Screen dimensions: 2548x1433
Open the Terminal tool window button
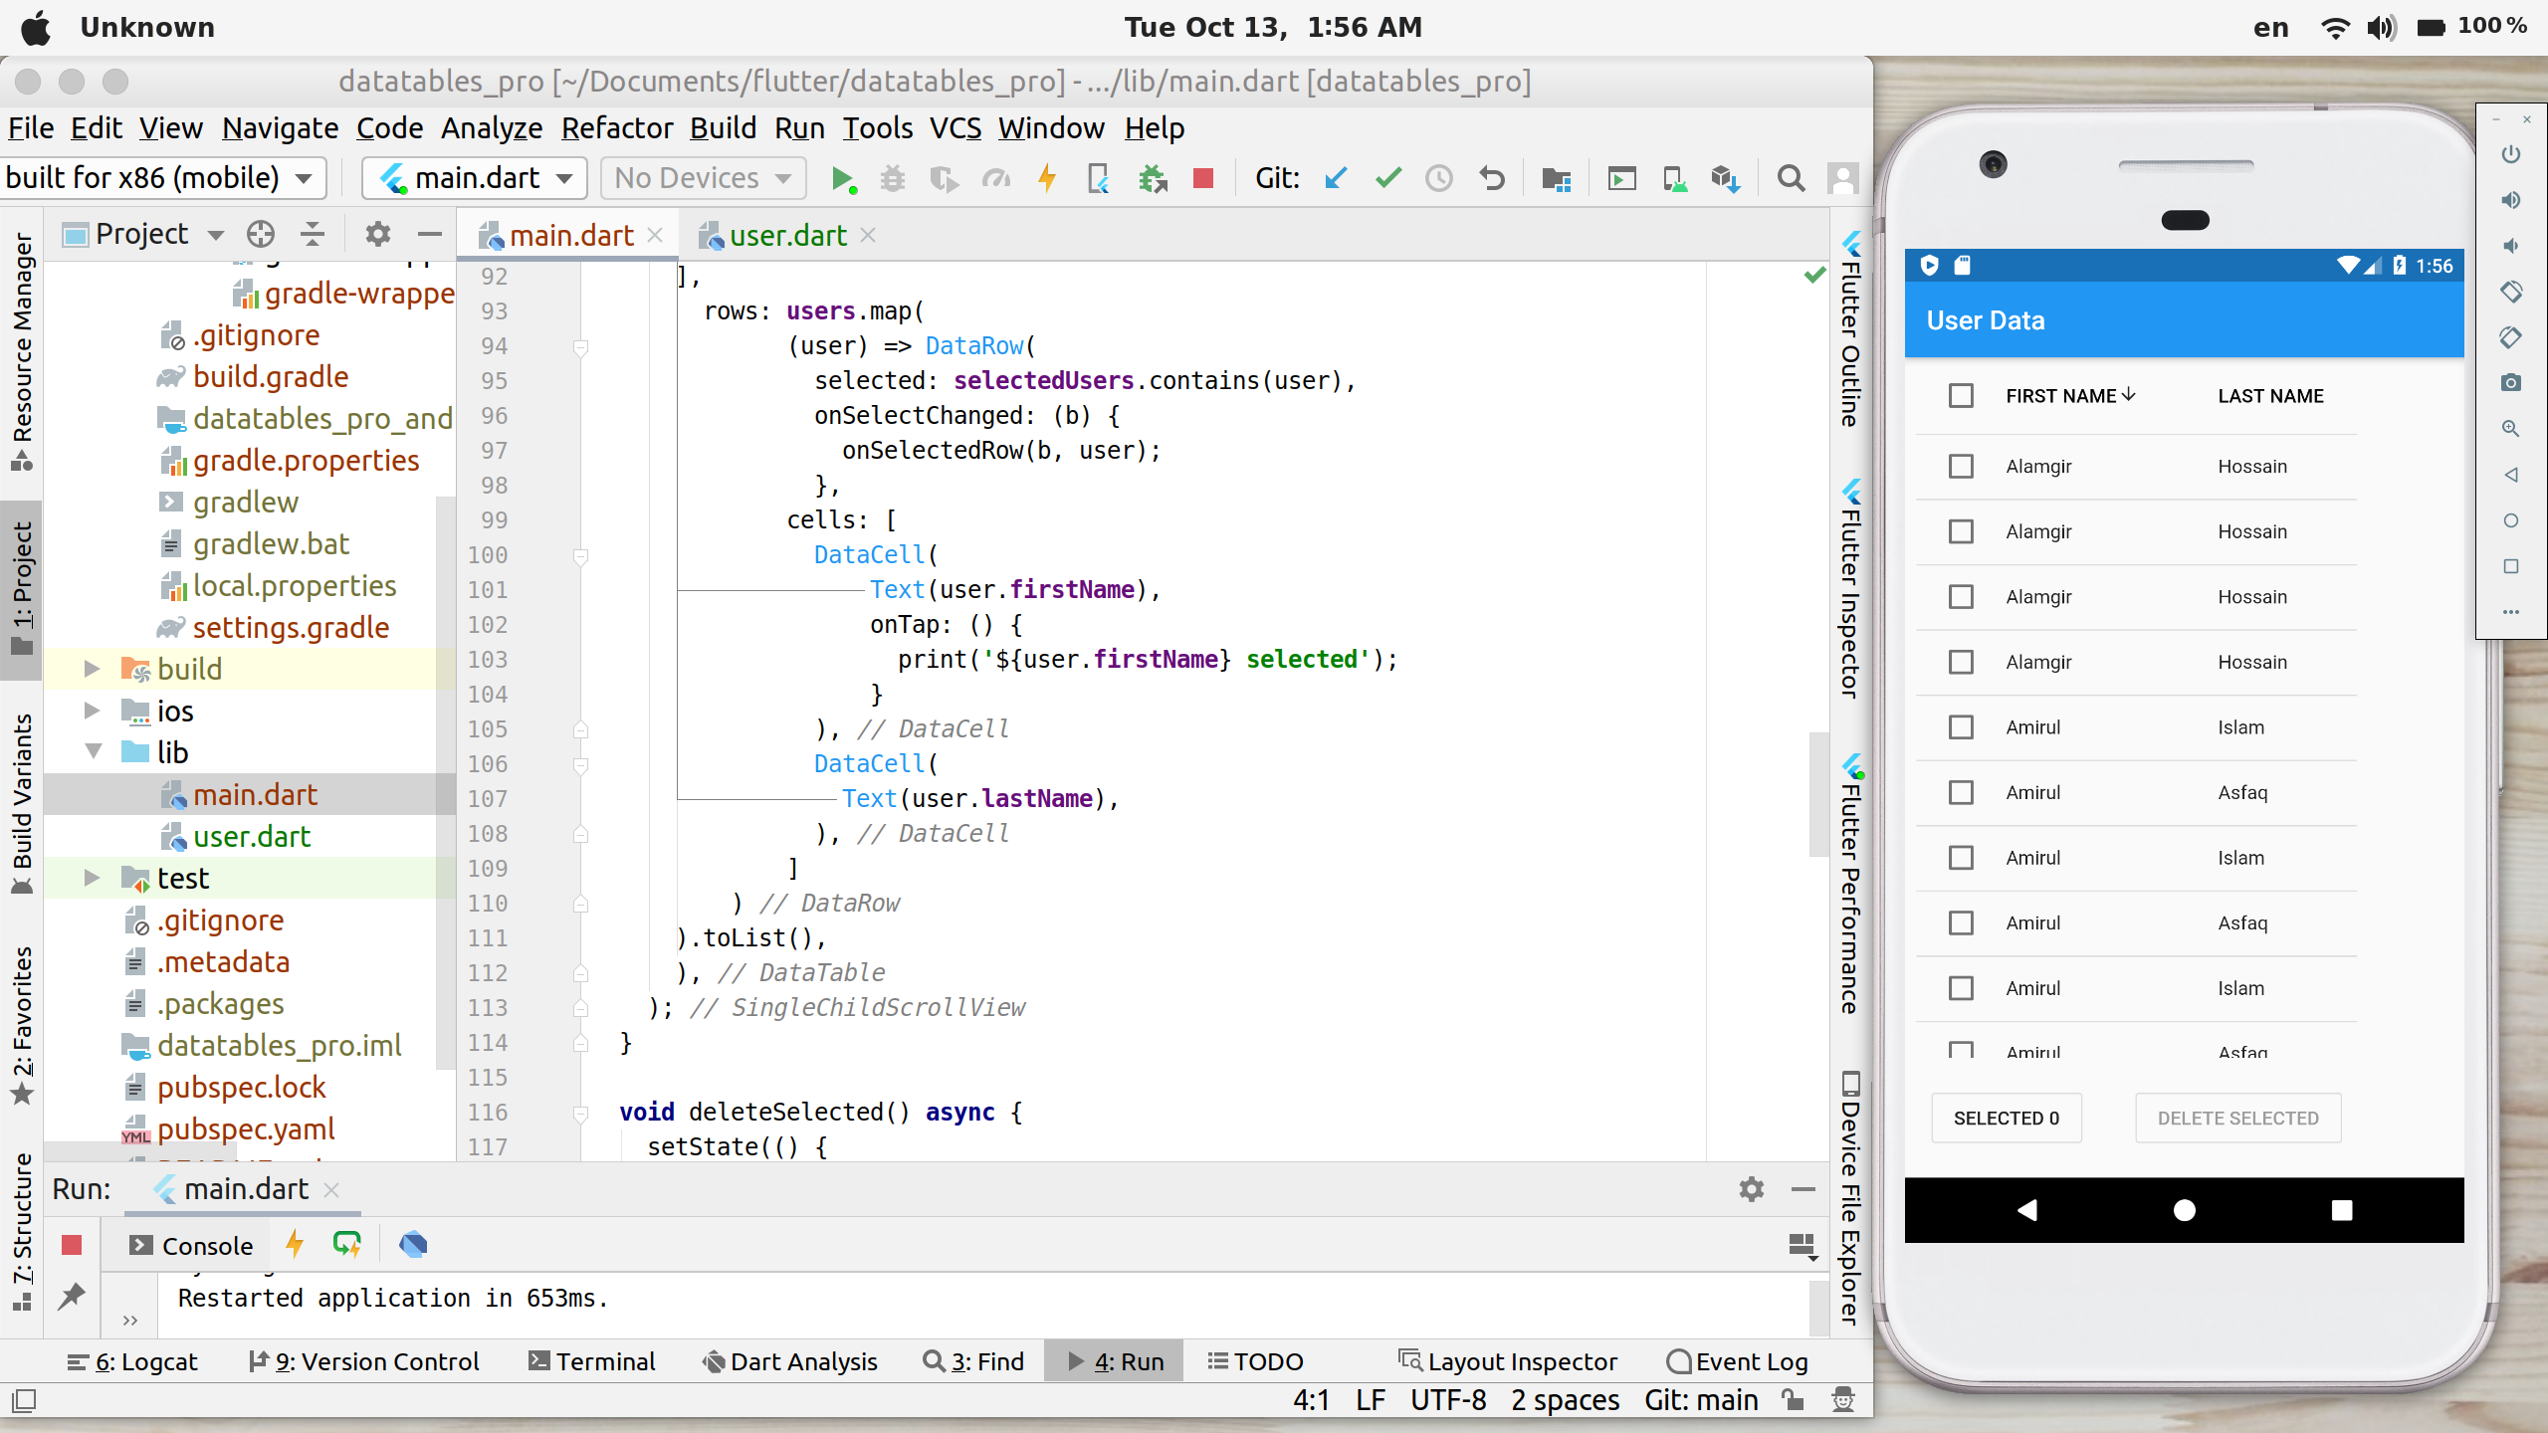tap(591, 1361)
